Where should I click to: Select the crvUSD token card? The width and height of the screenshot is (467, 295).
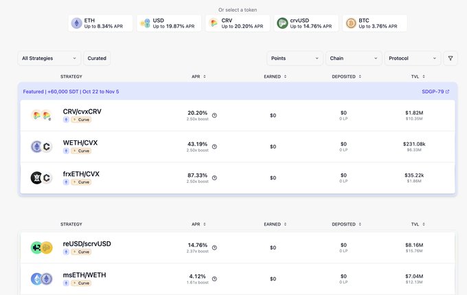306,23
